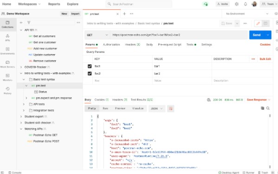Image resolution: width=278 pixels, height=174 pixels.
Task: Open the Pre-request Script tab
Action: tap(169, 44)
